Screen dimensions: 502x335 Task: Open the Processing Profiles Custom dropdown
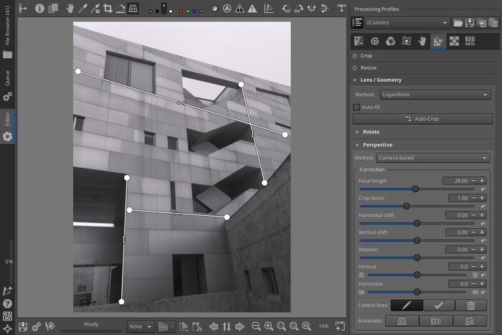click(407, 22)
